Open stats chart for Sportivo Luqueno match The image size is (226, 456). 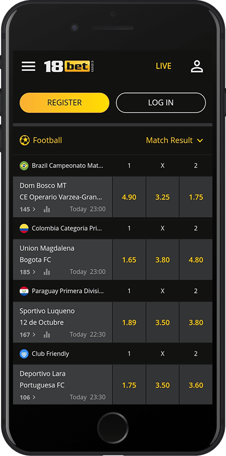coord(47,335)
